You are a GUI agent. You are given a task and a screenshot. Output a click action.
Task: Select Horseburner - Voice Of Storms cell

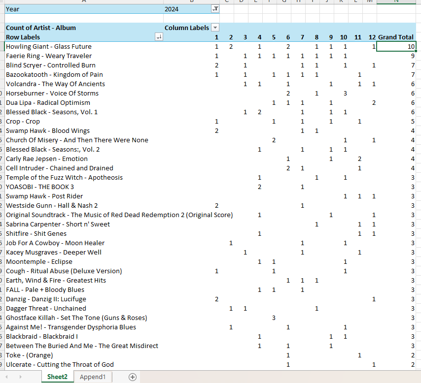coord(84,94)
